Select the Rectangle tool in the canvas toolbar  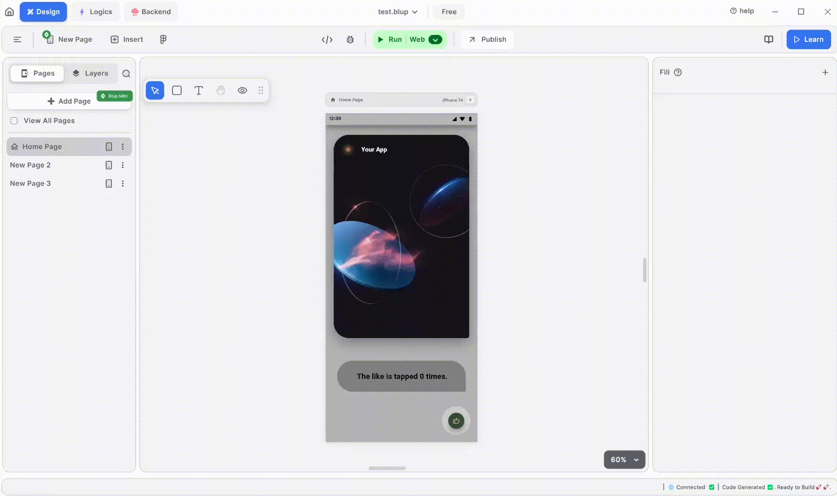pyautogui.click(x=176, y=90)
